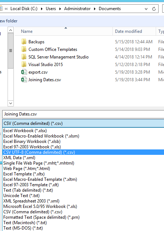The width and height of the screenshot is (164, 231).
Task: Choose Single File Web Page (*.mht;*.mhtml)
Action: (x=83, y=163)
